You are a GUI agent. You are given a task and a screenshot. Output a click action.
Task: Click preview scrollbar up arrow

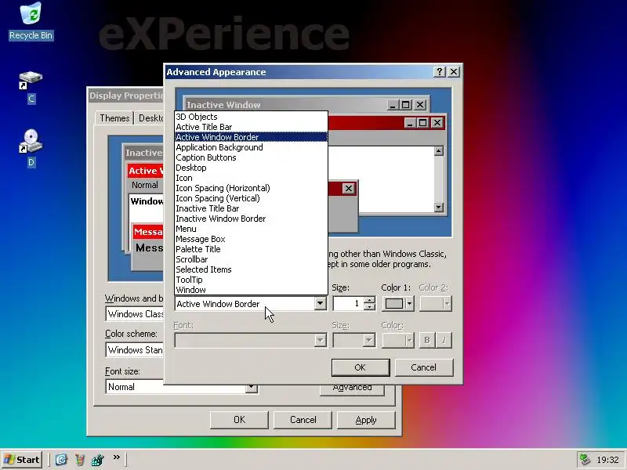click(439, 151)
